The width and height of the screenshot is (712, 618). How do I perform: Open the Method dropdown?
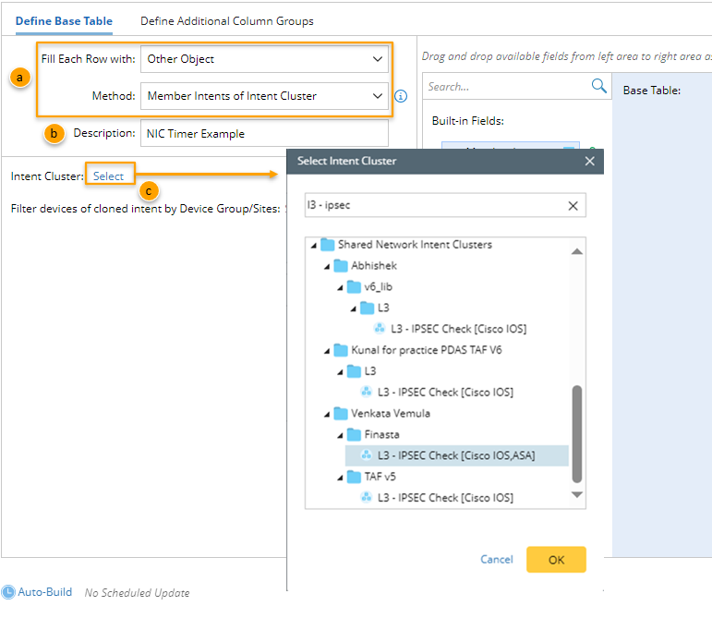coord(265,96)
